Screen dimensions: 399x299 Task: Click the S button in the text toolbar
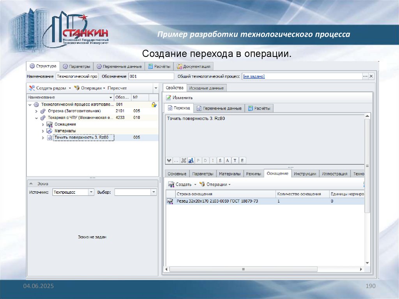click(x=220, y=161)
